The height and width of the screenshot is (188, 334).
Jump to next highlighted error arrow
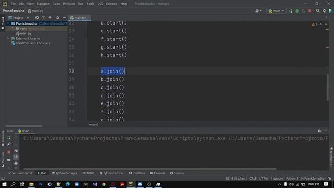pyautogui.click(x=326, y=25)
